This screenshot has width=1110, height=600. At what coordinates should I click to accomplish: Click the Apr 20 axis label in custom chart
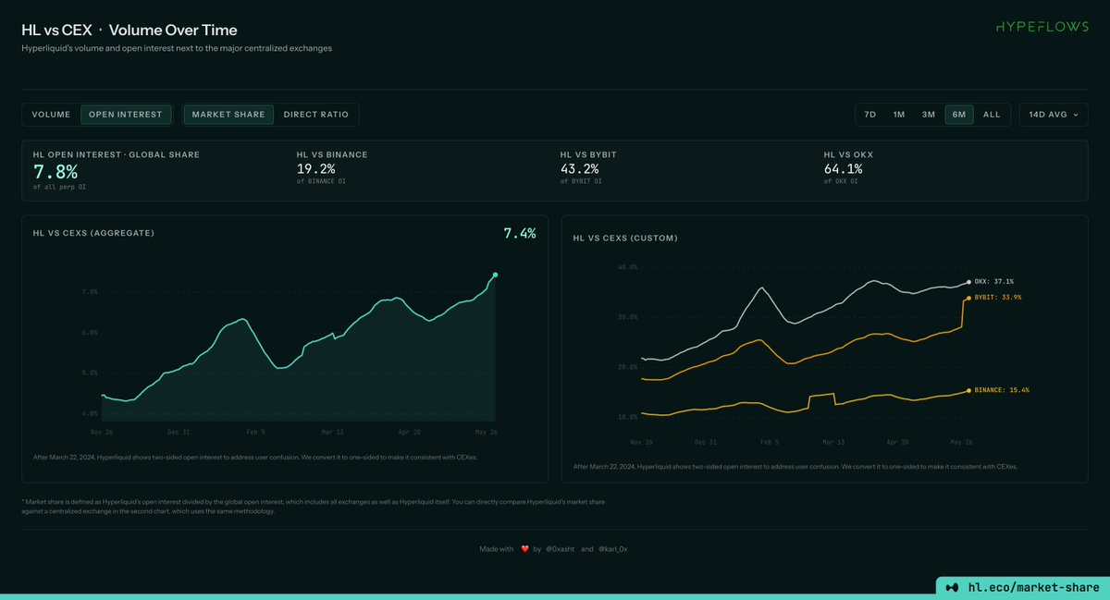click(x=897, y=442)
